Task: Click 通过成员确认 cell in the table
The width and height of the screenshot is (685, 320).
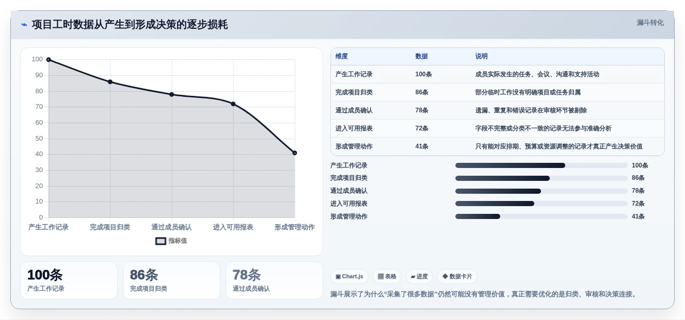Action: [x=354, y=110]
